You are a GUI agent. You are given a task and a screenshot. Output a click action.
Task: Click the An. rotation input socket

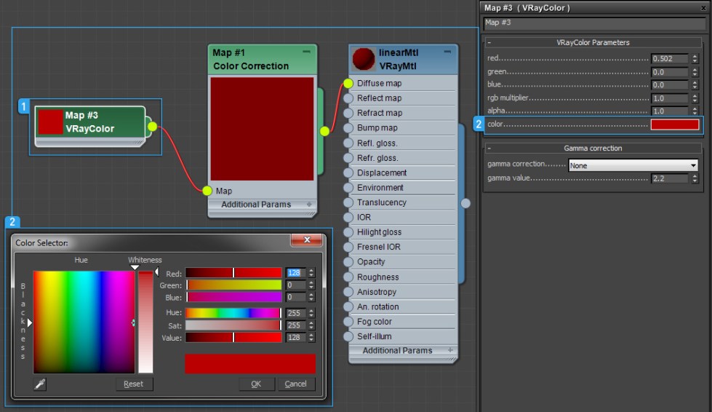348,307
